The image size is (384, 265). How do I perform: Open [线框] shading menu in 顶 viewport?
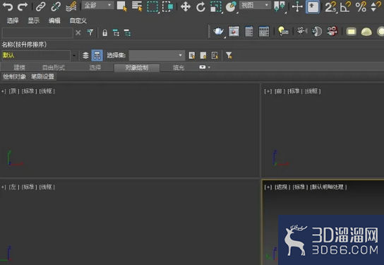[x=47, y=91]
